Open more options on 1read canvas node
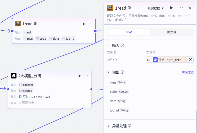Screen dimensions: 197x133 point(90,24)
